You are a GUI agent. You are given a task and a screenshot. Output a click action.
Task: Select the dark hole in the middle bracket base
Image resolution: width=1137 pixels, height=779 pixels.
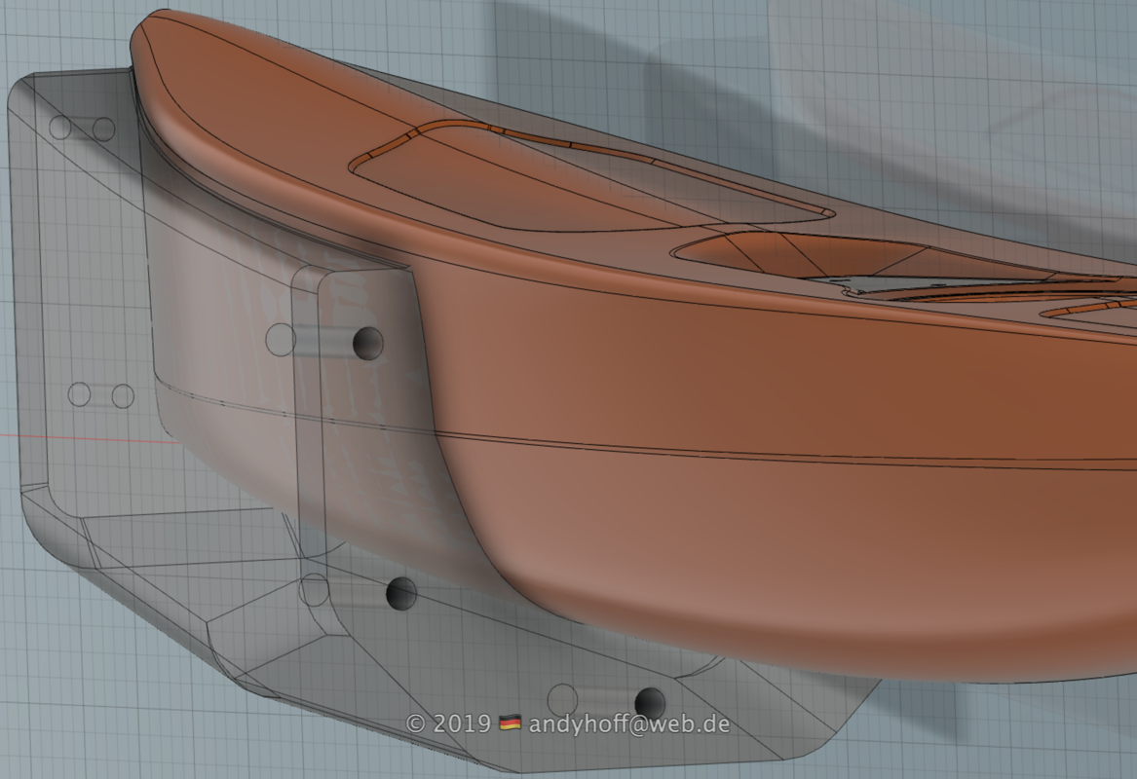point(400,591)
